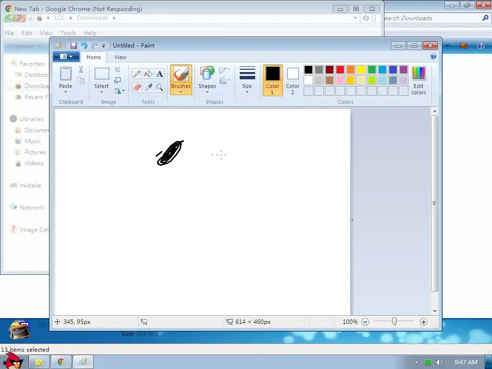This screenshot has height=369, width=492.
Task: Click the volume speaker tray icon
Action: [439, 362]
